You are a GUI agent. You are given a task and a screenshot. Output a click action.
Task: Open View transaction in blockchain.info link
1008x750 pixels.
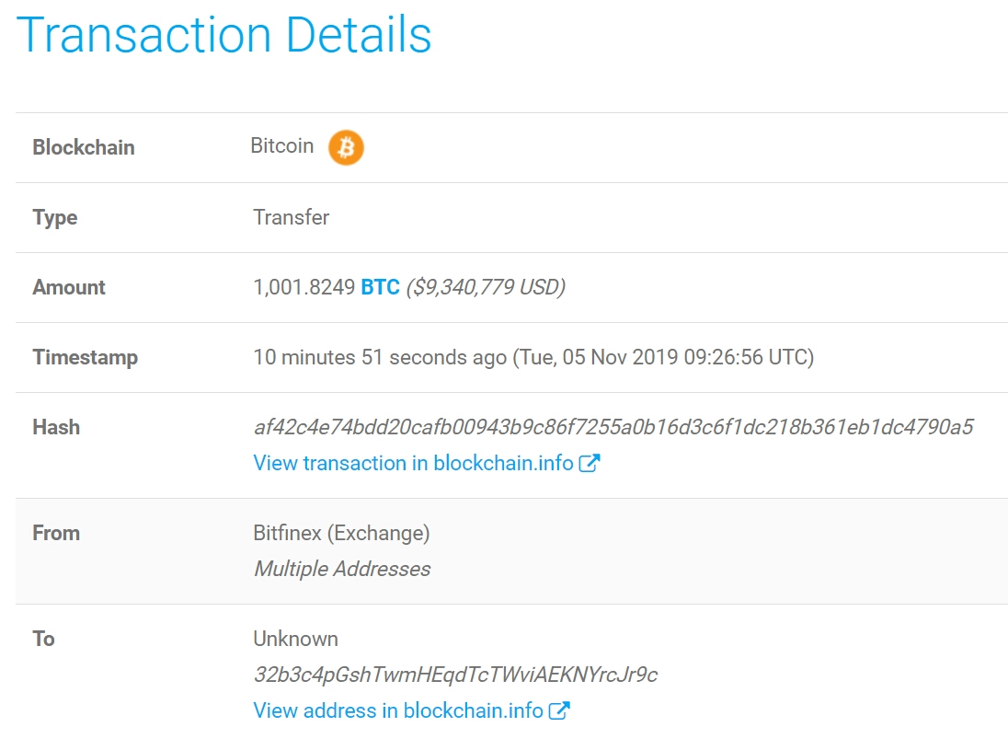click(414, 463)
